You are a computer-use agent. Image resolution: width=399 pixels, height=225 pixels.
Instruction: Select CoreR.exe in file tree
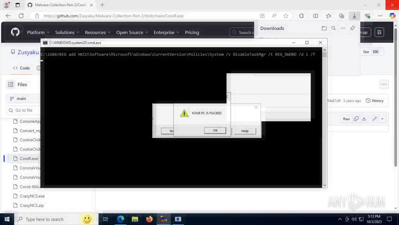[x=29, y=158]
